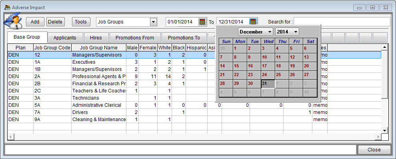Click the greyed November 30 calendar cell
The width and height of the screenshot is (396, 159).
coord(226,49)
